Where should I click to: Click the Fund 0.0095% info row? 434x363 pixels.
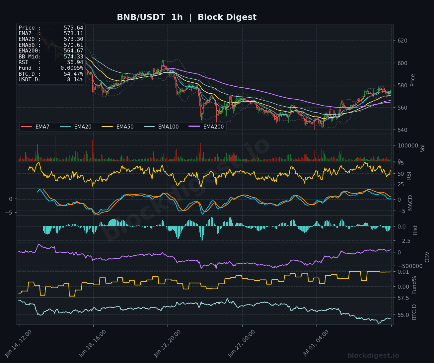click(x=51, y=68)
